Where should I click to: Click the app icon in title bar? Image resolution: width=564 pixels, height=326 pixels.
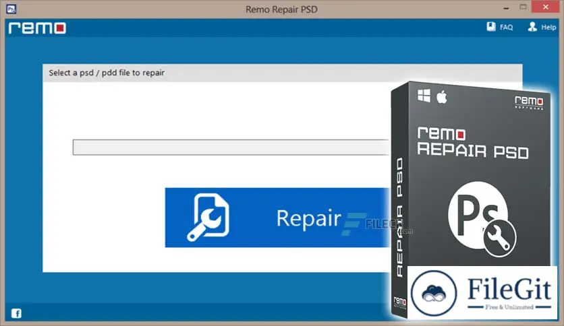tap(11, 9)
